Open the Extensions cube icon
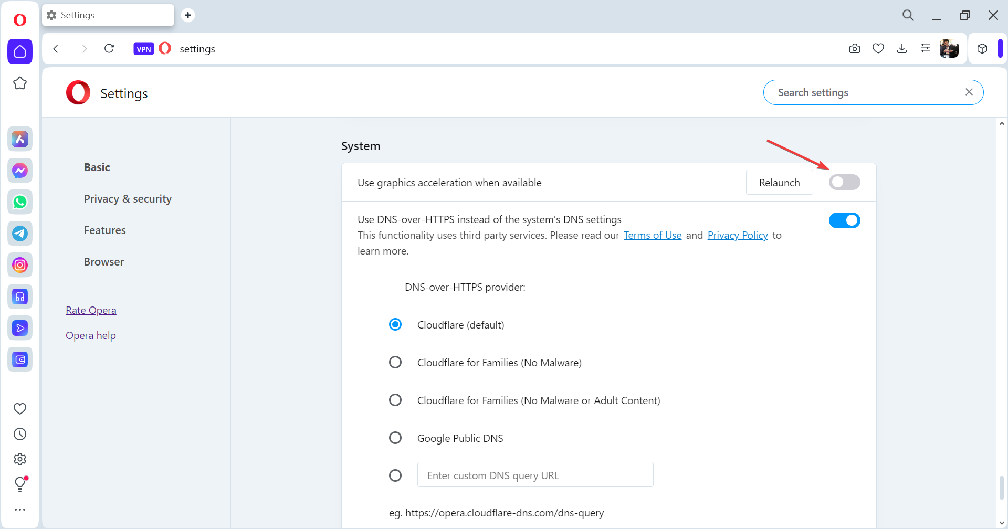The height and width of the screenshot is (529, 1008). tap(982, 49)
